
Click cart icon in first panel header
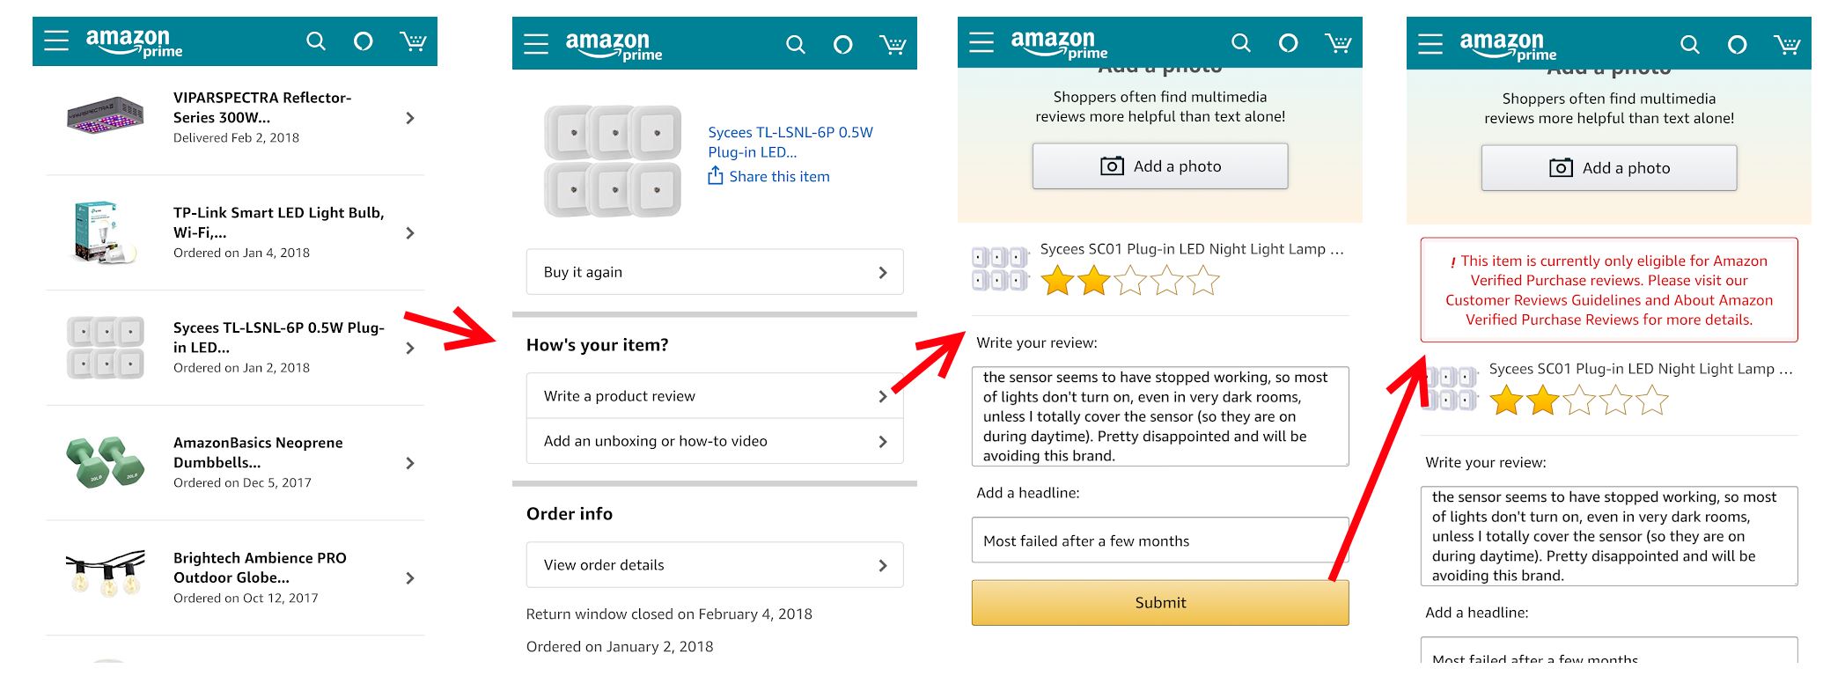click(413, 41)
